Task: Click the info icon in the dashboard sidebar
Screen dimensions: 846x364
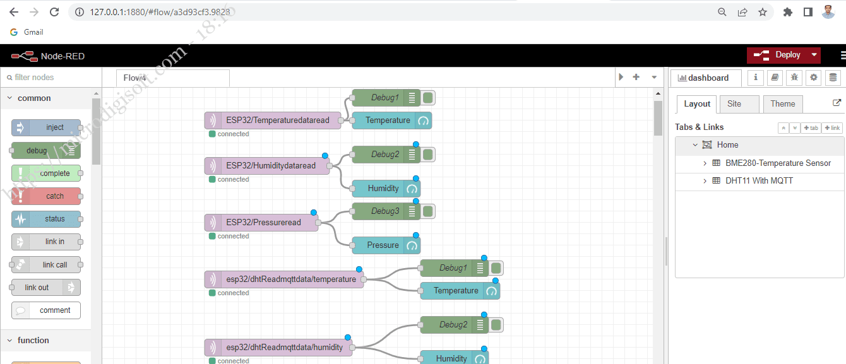Action: [756, 78]
